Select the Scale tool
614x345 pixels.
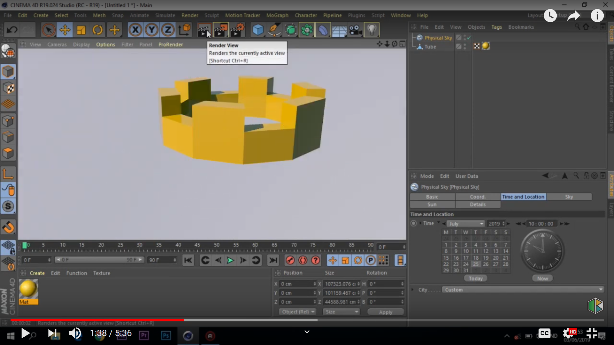click(x=81, y=30)
